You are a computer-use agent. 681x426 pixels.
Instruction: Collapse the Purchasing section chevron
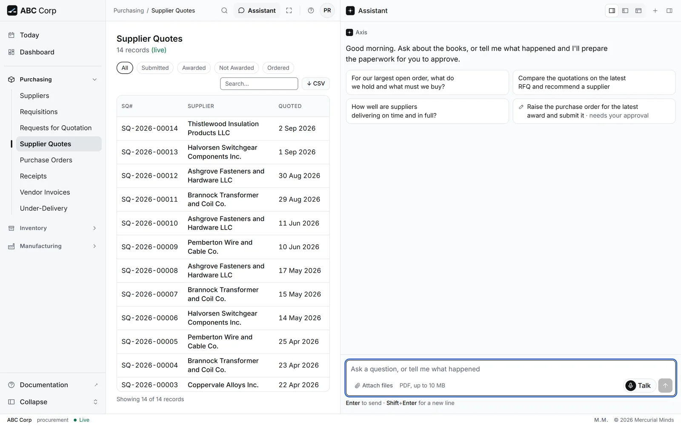coord(94,80)
